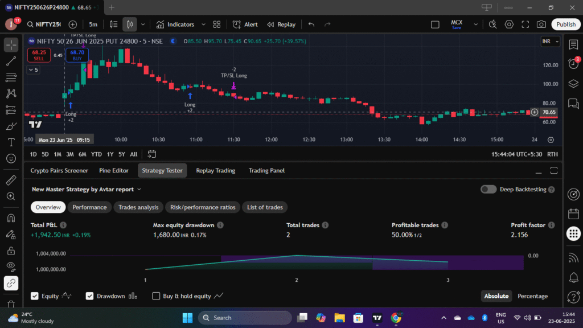
Task: Expand the collapsed indicators legend showing 5
Action: (34, 69)
